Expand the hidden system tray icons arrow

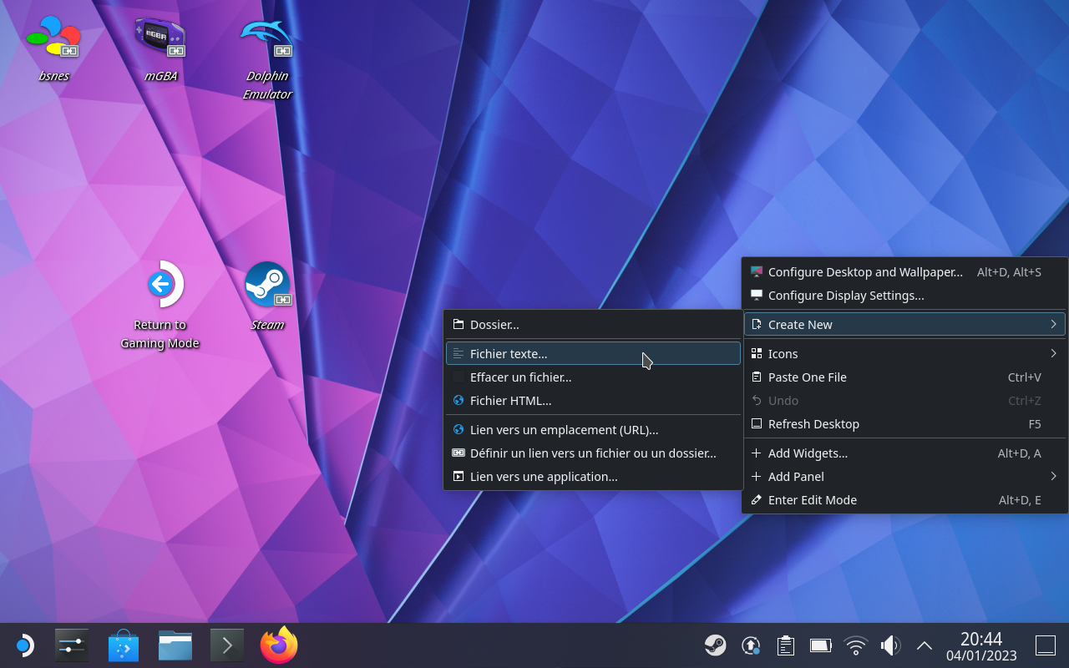tap(924, 645)
